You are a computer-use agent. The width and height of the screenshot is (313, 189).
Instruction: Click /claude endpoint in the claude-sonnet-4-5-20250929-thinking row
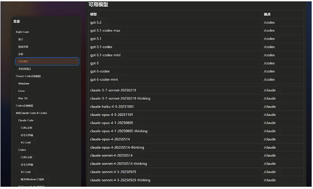[x=270, y=180]
